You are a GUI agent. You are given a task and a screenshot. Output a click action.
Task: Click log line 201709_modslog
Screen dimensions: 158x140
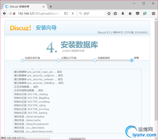coord(32,102)
